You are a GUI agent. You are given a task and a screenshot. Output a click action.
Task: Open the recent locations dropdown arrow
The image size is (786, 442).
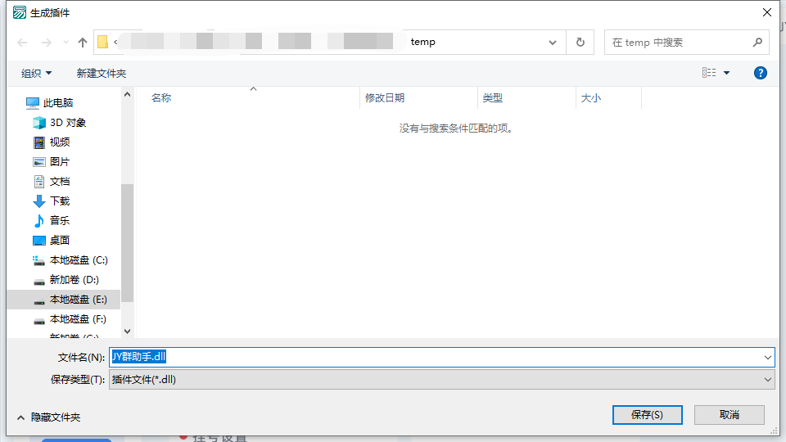click(65, 43)
